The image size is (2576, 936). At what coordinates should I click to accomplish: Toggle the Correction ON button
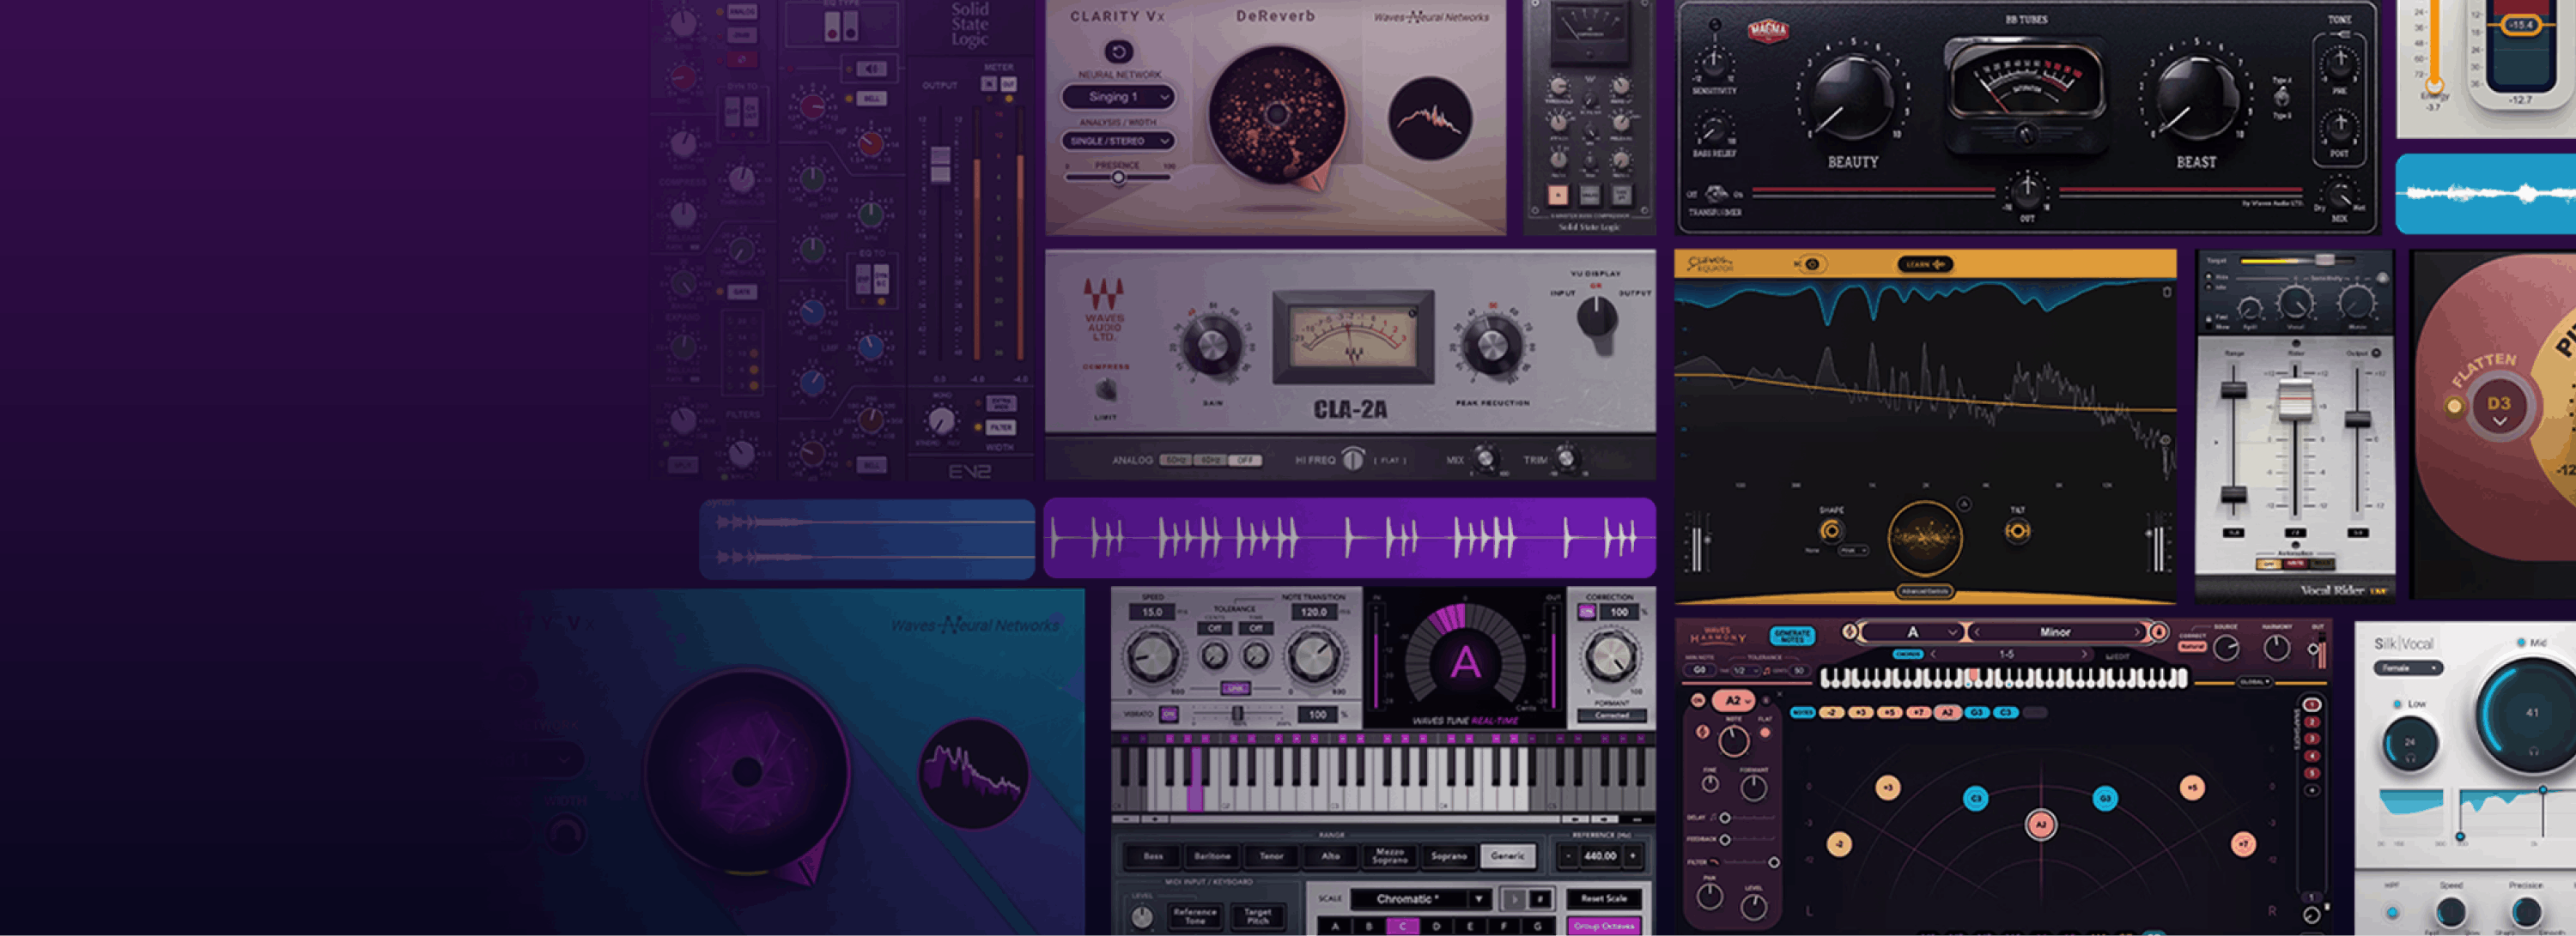[x=1586, y=613]
